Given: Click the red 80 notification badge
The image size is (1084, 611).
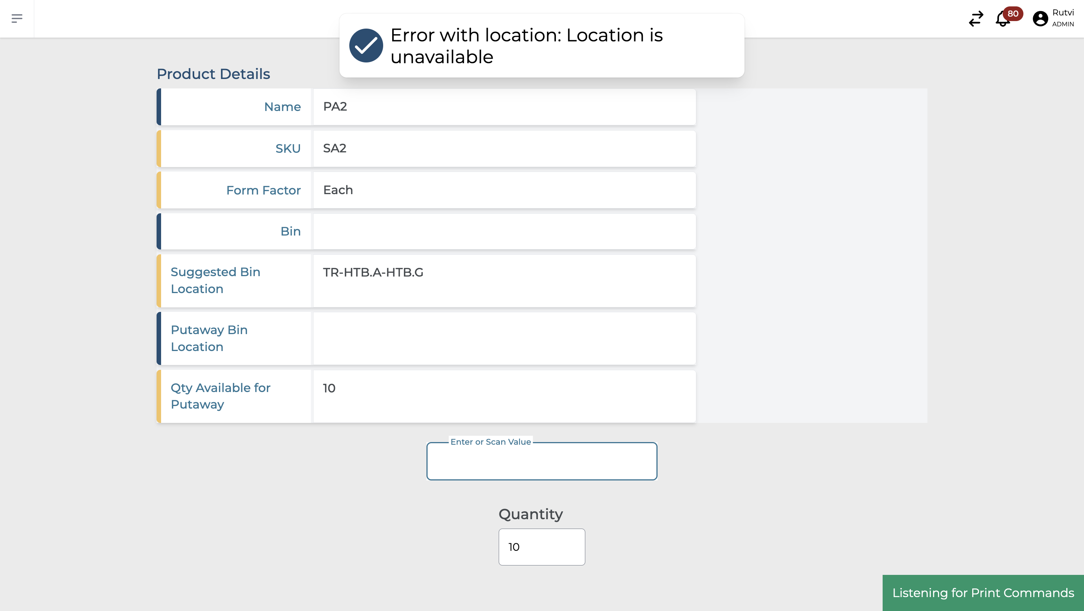Looking at the screenshot, I should point(1013,14).
